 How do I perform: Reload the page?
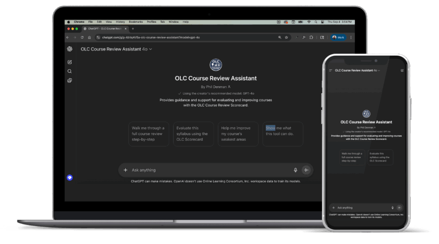[x=82, y=37]
